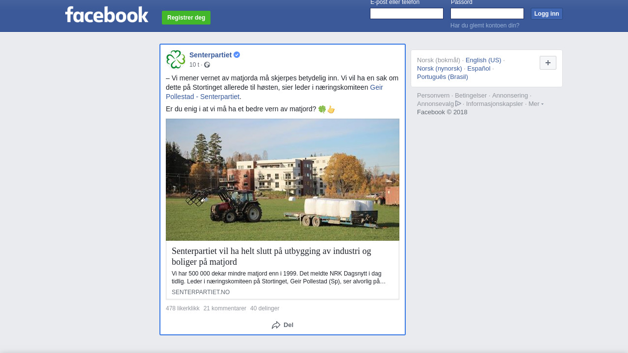Image resolution: width=628 pixels, height=353 pixels.
Task: Focus the E-post eller telefon field
Action: pyautogui.click(x=407, y=14)
